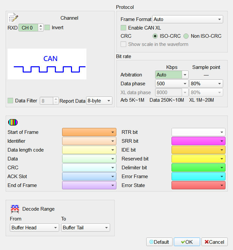The image size is (233, 250).
Task: Change the Error Frame cyan color
Action: [x=198, y=176]
